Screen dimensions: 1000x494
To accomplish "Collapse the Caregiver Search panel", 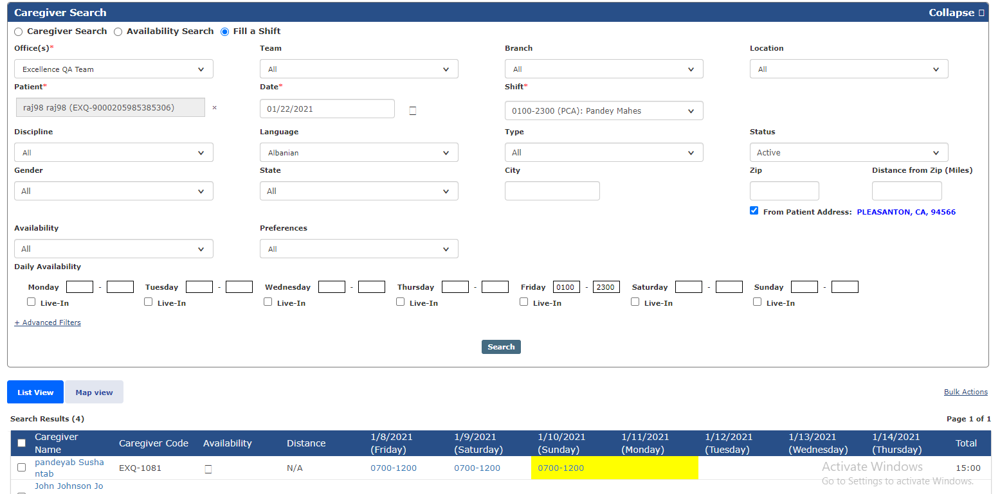I will [x=956, y=13].
